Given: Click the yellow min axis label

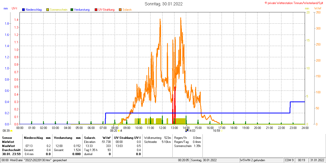Looking at the screenshot, I should (x=307, y=8).
